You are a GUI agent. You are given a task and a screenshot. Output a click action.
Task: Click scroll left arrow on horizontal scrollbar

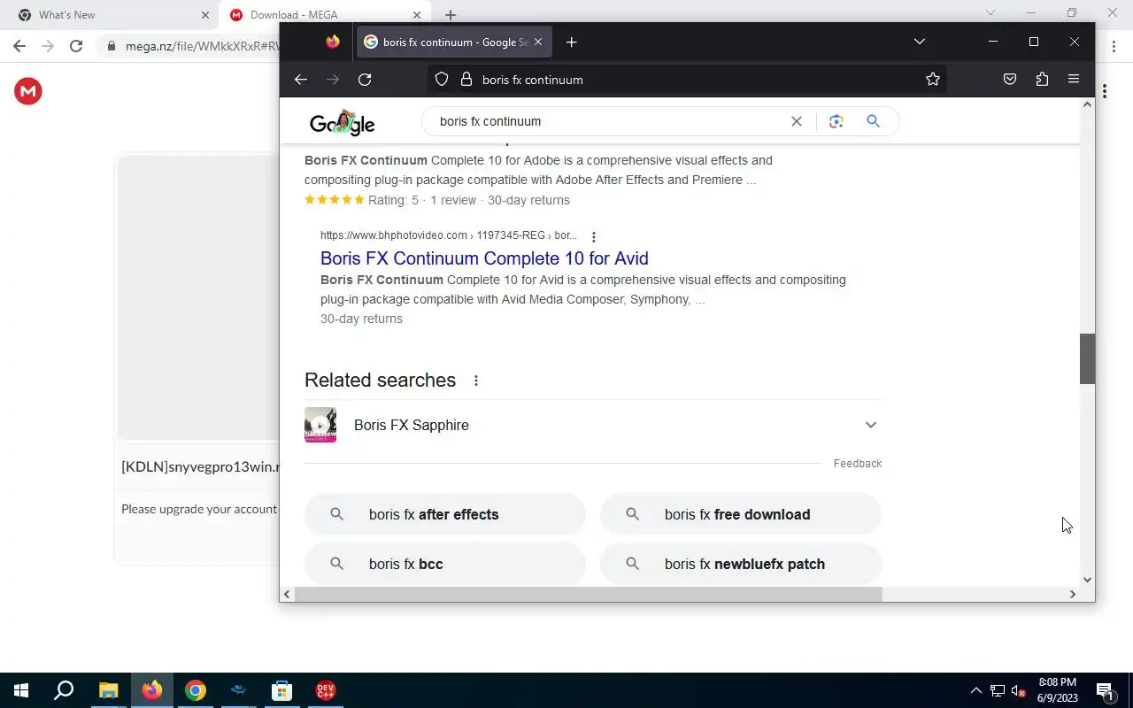click(287, 594)
